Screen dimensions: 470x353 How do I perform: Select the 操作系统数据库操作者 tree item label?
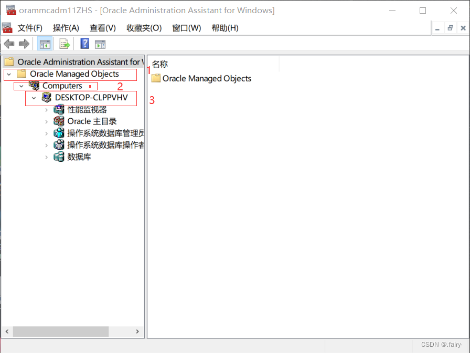tap(105, 144)
